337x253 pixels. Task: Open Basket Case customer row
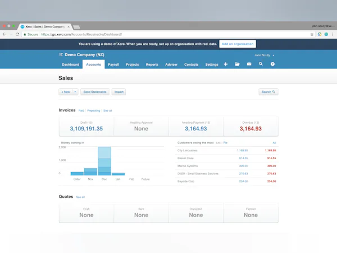click(x=227, y=158)
